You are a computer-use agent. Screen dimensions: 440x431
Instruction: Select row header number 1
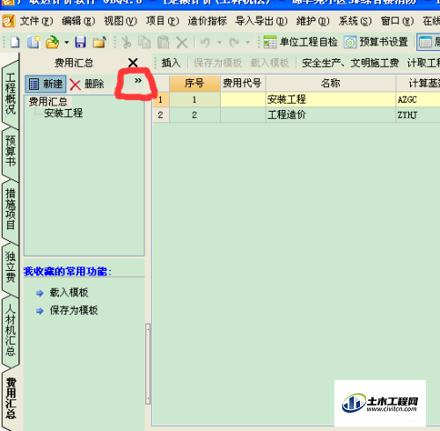coord(161,99)
